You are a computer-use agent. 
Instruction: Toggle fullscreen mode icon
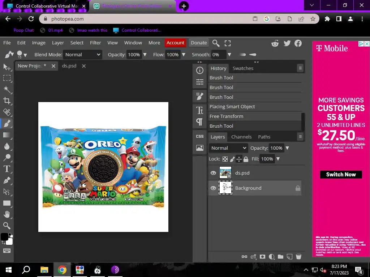[228, 43]
